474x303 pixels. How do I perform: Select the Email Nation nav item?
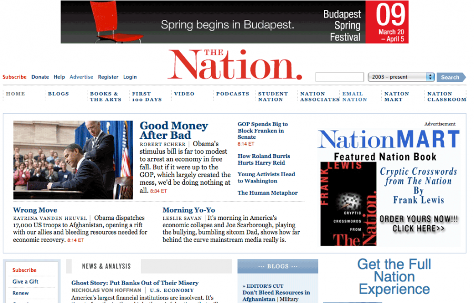[354, 97]
